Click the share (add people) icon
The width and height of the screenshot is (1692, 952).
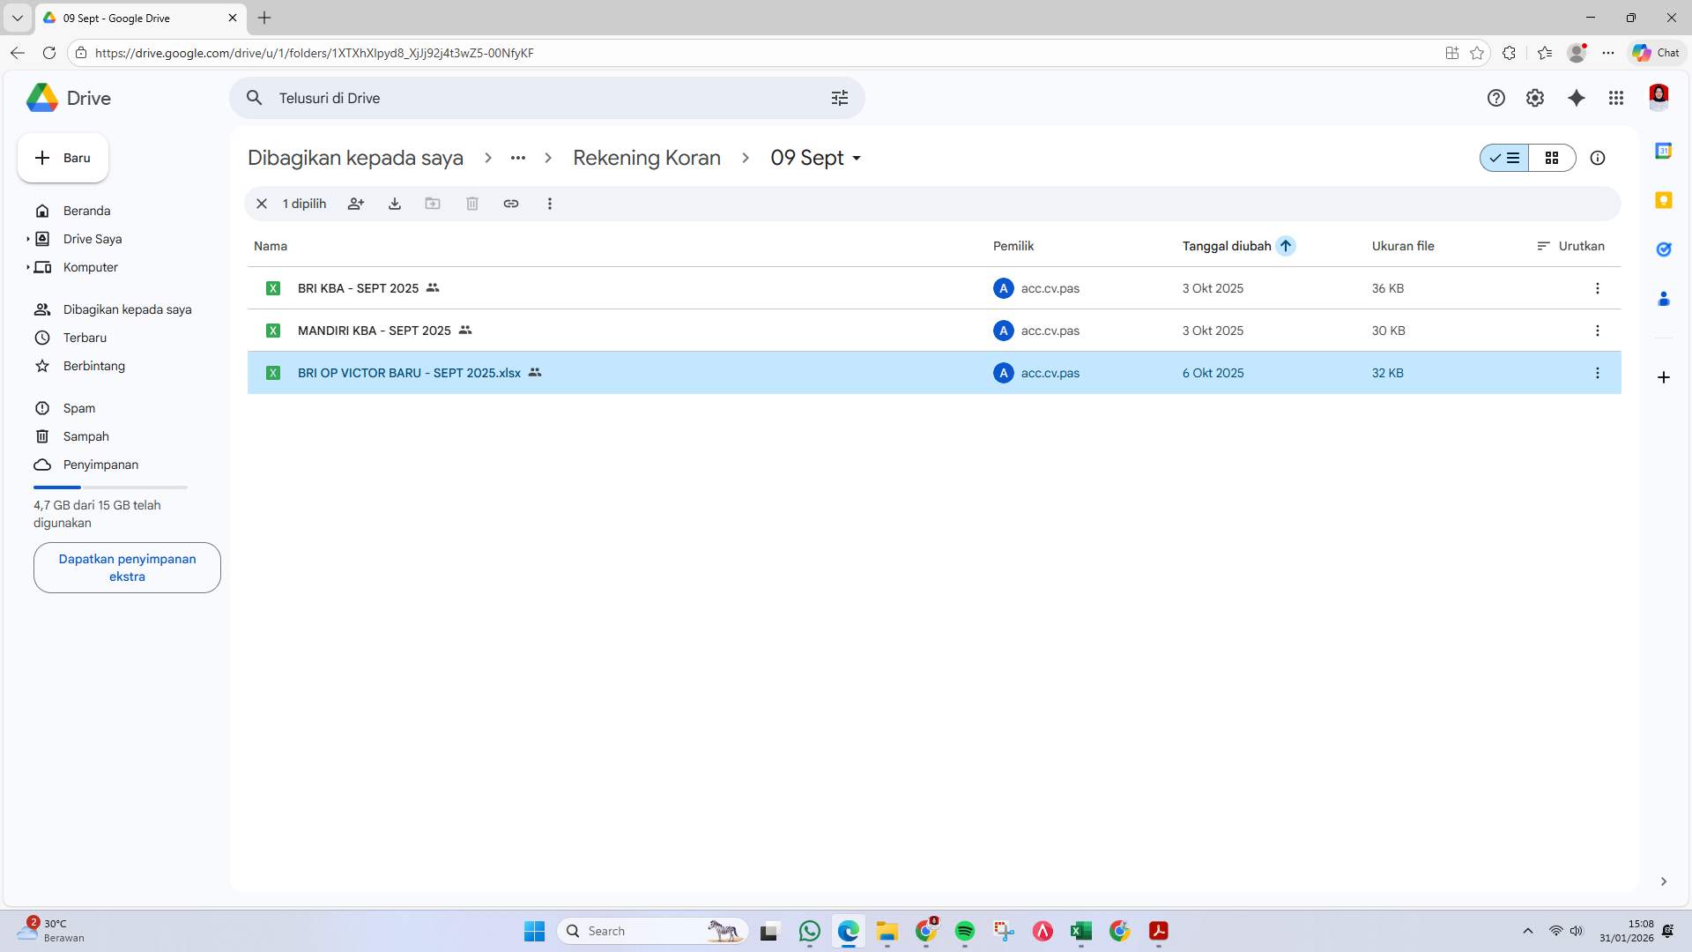(x=356, y=204)
